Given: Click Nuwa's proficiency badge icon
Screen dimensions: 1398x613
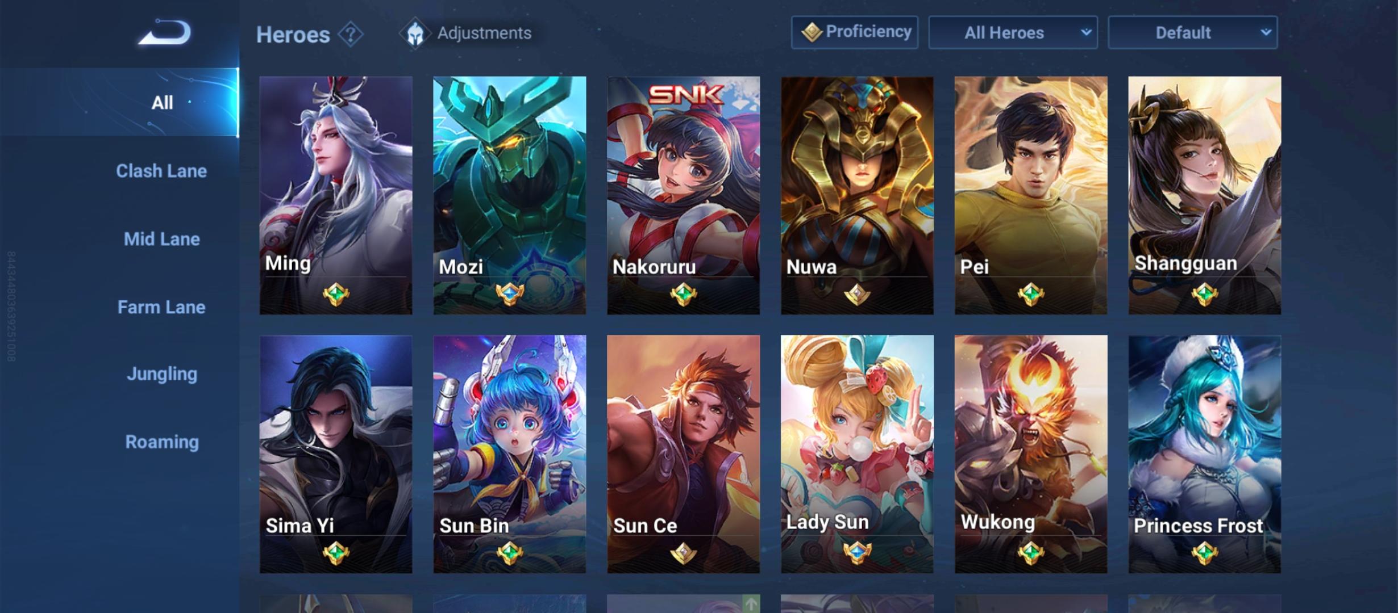Looking at the screenshot, I should (857, 295).
